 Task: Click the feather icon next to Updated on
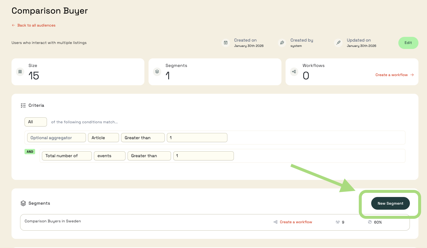pos(338,43)
